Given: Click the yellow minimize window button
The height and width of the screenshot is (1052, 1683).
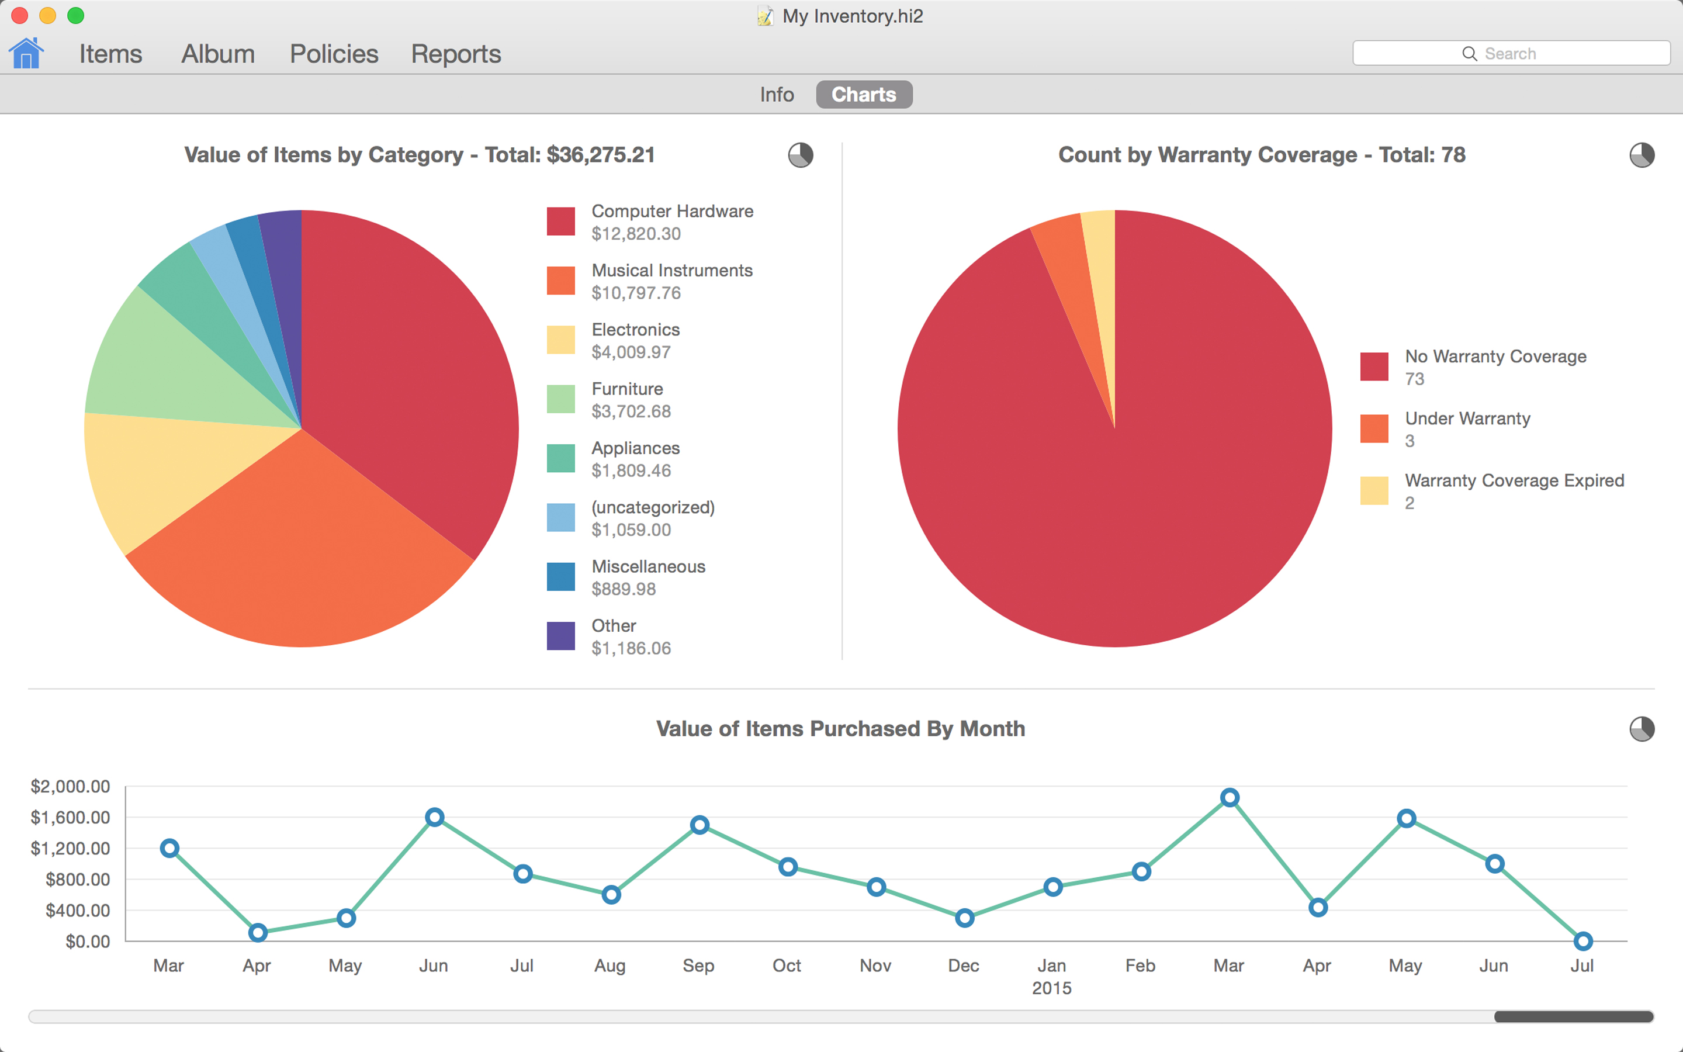Looking at the screenshot, I should (47, 15).
